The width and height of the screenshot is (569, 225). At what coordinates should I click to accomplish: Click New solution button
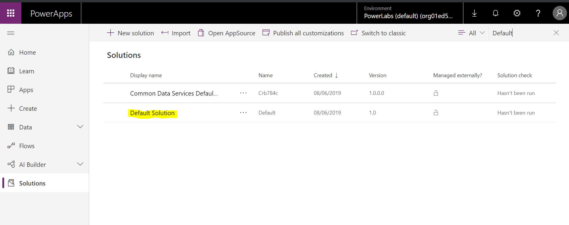click(130, 33)
